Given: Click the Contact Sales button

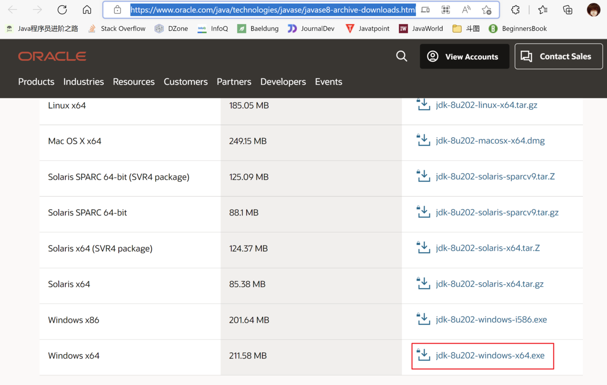Looking at the screenshot, I should pos(558,56).
